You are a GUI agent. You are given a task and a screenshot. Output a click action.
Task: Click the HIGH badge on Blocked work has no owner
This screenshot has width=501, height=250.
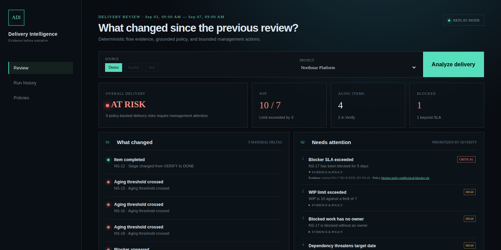click(x=470, y=219)
